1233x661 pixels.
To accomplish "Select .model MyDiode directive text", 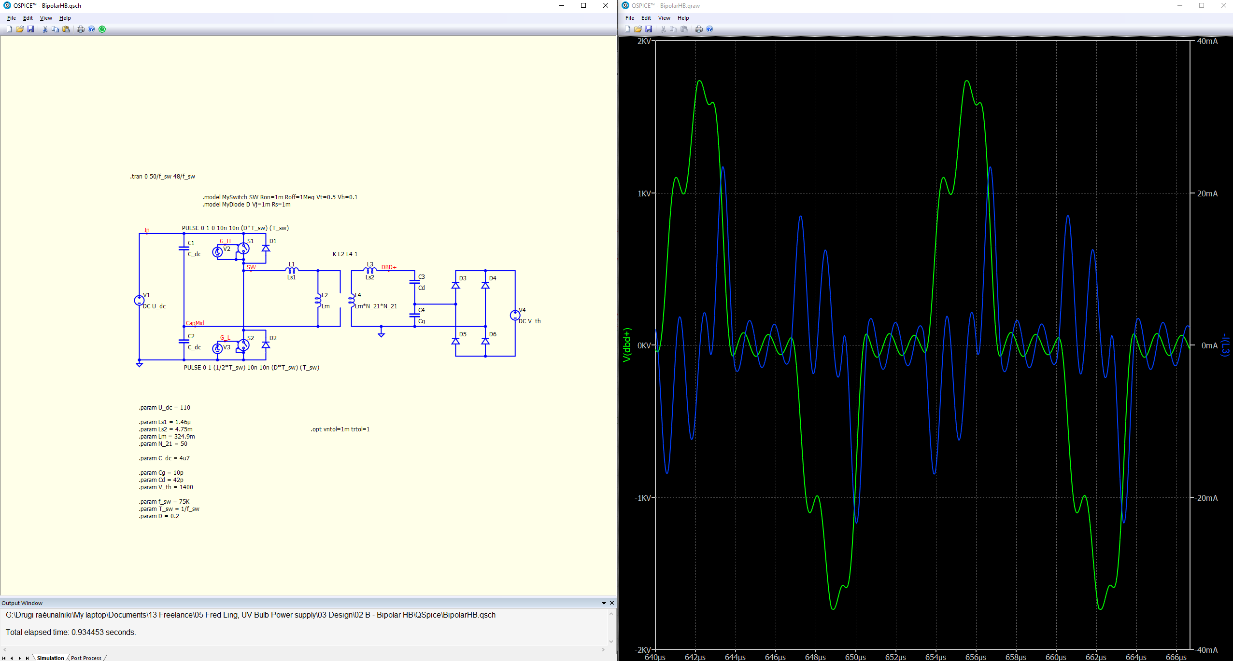I will [x=247, y=205].
